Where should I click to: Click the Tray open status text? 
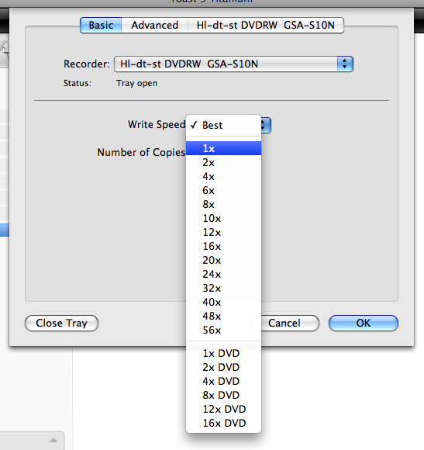[136, 83]
